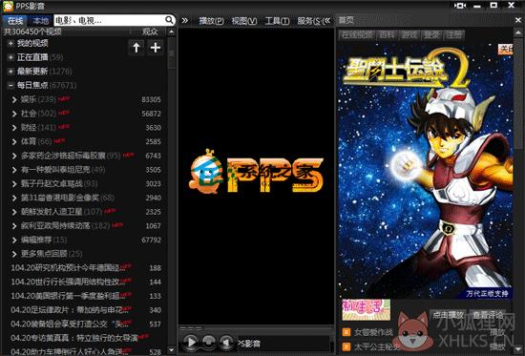Expand the 编辑推荐 category chevron

(14, 241)
